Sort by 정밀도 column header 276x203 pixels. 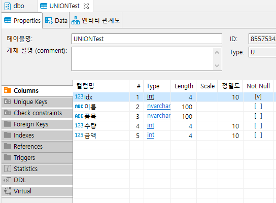pyautogui.click(x=230, y=86)
